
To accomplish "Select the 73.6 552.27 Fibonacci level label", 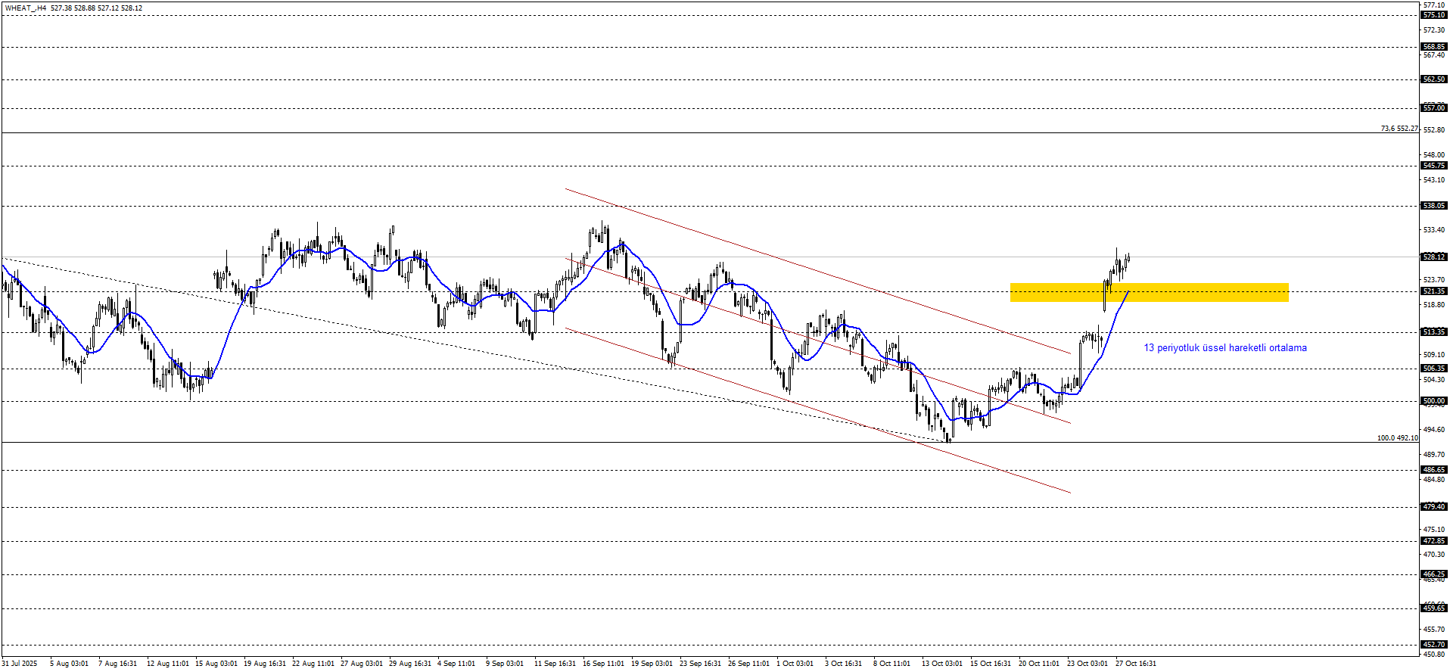I will pos(1399,129).
